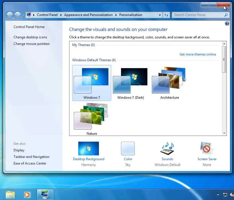Open the Sounds piano icon
This screenshot has width=234, height=200.
167,148
